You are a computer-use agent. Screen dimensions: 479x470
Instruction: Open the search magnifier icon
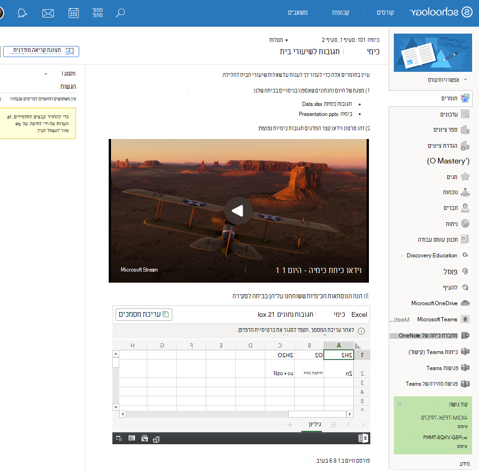tap(120, 12)
